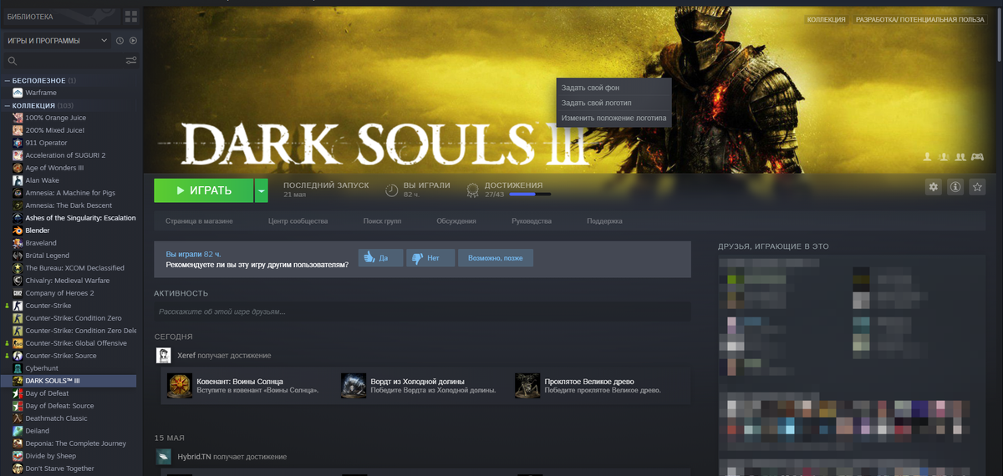Click Hybrid.TN user avatar

click(x=164, y=457)
